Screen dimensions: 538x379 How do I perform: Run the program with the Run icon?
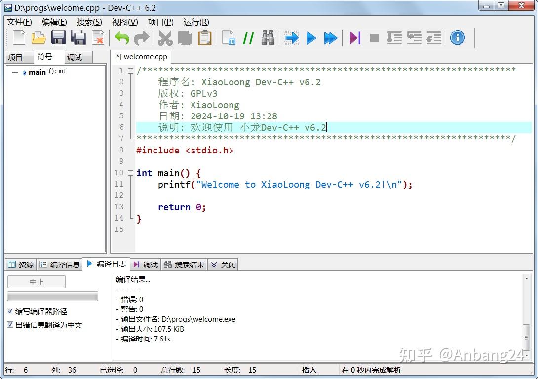click(x=312, y=38)
